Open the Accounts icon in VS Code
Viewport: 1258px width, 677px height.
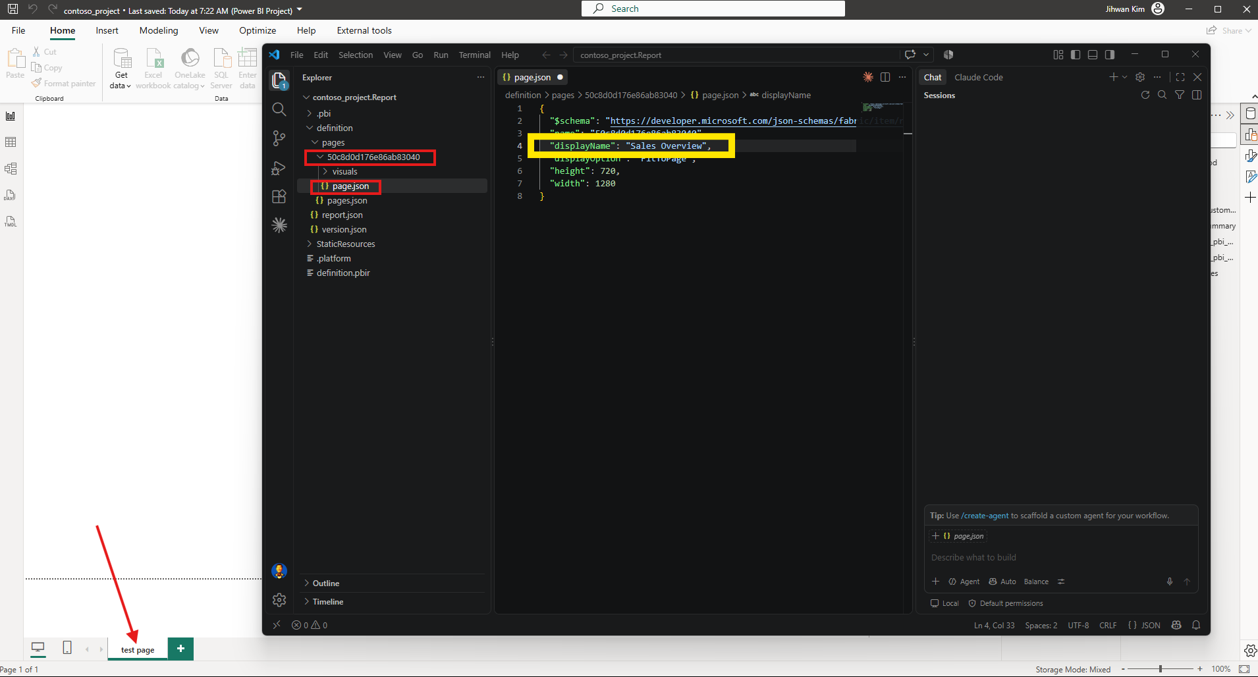pos(279,571)
